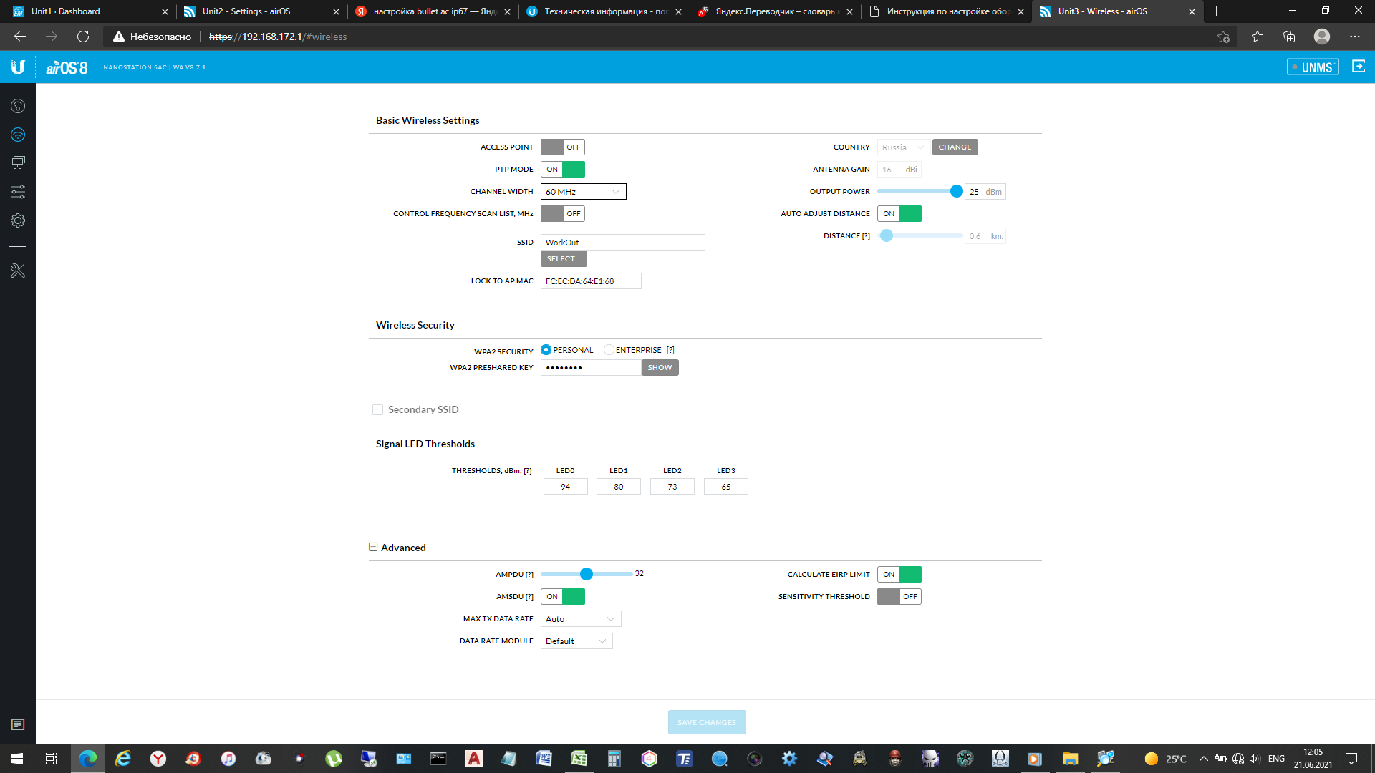Image resolution: width=1375 pixels, height=773 pixels.
Task: Click the Ubiquiti logo in header
Action: (x=18, y=67)
